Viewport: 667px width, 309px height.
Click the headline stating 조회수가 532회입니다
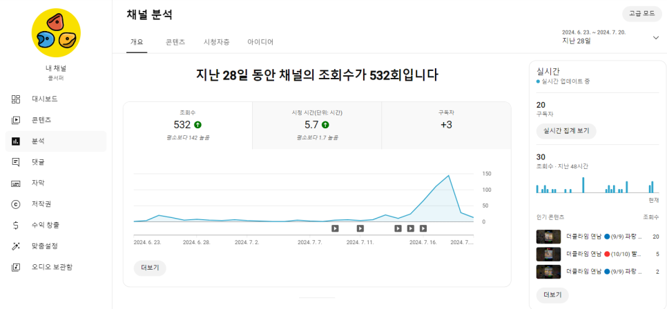pos(317,75)
